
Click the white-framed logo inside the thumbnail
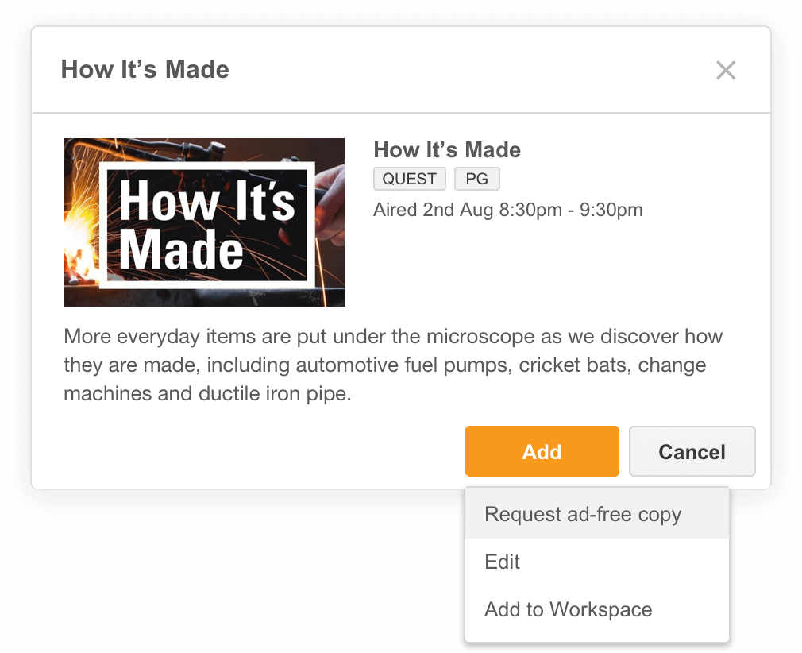(x=206, y=225)
